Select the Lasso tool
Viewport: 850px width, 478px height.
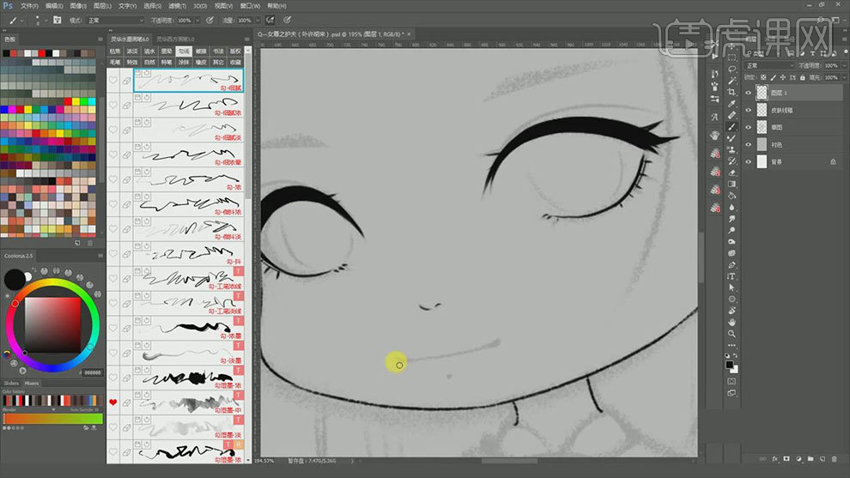click(732, 69)
